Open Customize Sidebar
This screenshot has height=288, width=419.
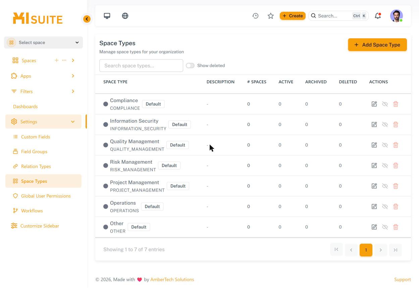(40, 226)
